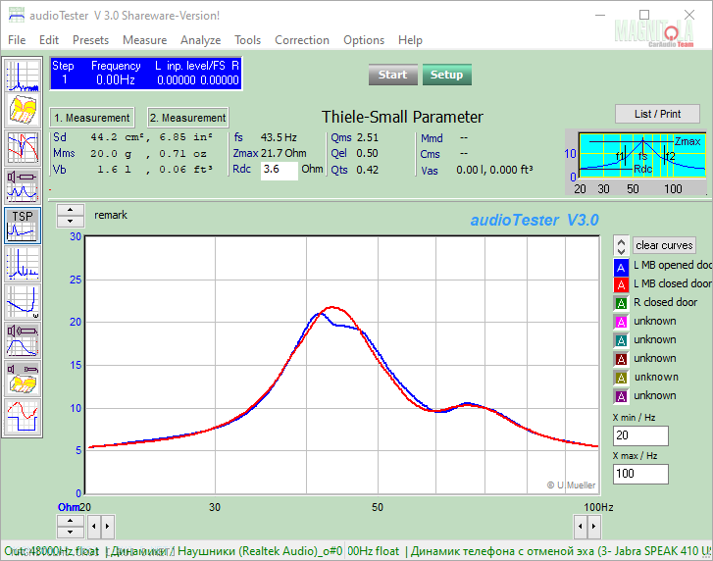
Task: Click the 'remark' label above the graph
Action: (x=111, y=215)
